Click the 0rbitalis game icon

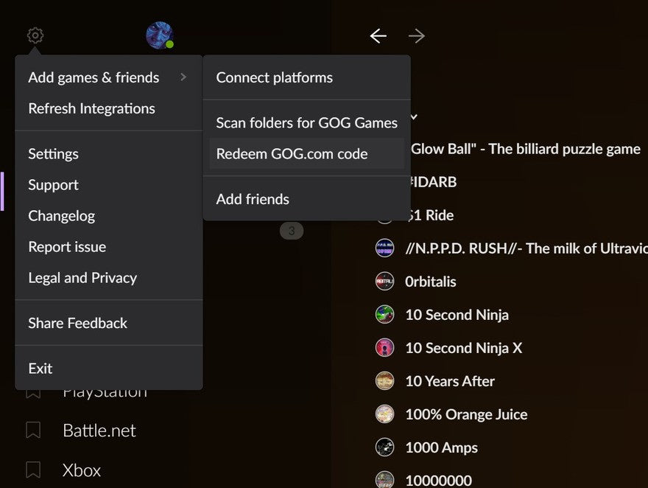(384, 281)
